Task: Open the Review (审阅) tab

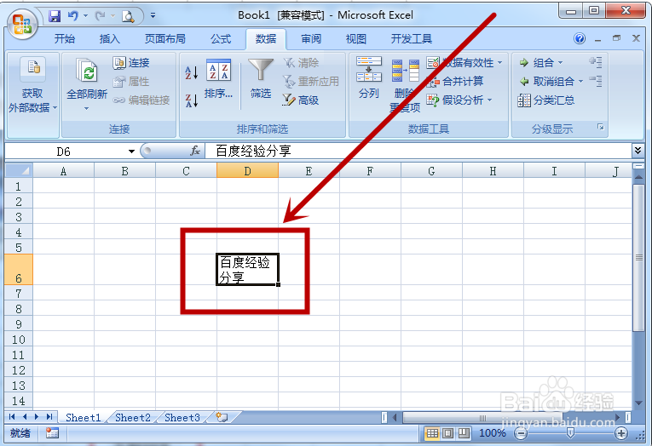Action: pyautogui.click(x=311, y=39)
